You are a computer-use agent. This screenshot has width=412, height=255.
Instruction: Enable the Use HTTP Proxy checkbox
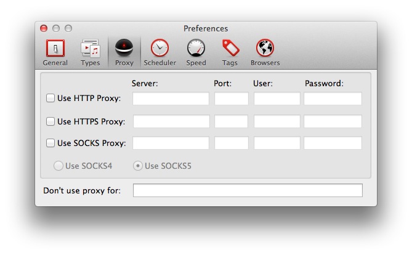50,98
